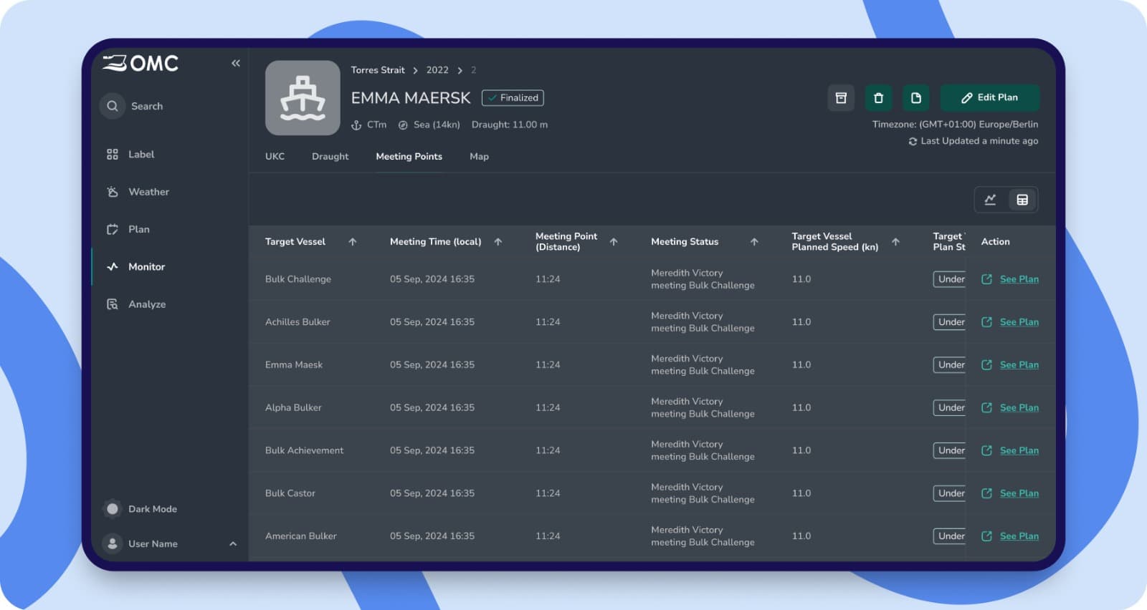Switch to the Map tab
This screenshot has width=1147, height=610.
[x=479, y=157]
